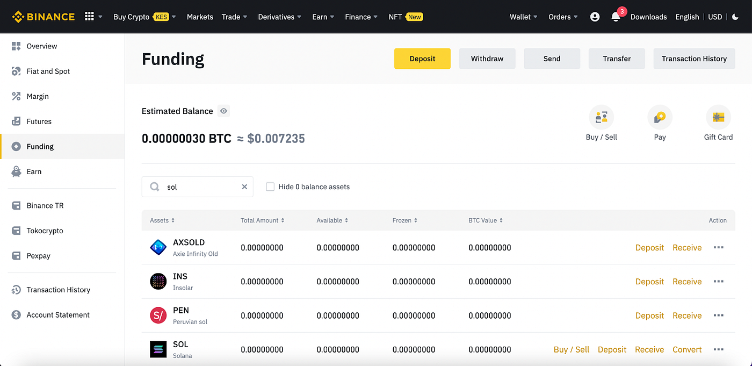Open more options for AXSOLD row

(x=718, y=248)
